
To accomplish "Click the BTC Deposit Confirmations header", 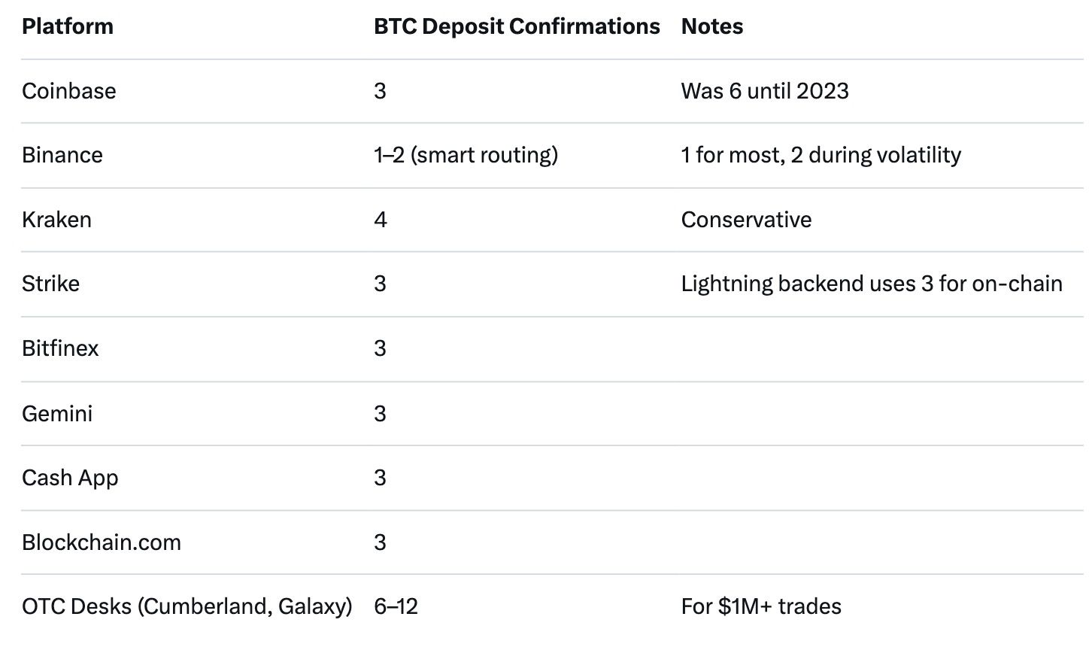I will [x=517, y=26].
